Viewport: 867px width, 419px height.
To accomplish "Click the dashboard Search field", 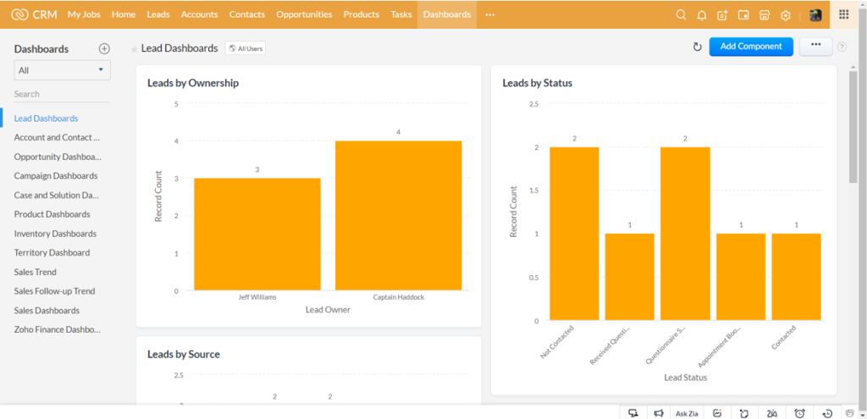I will click(62, 94).
